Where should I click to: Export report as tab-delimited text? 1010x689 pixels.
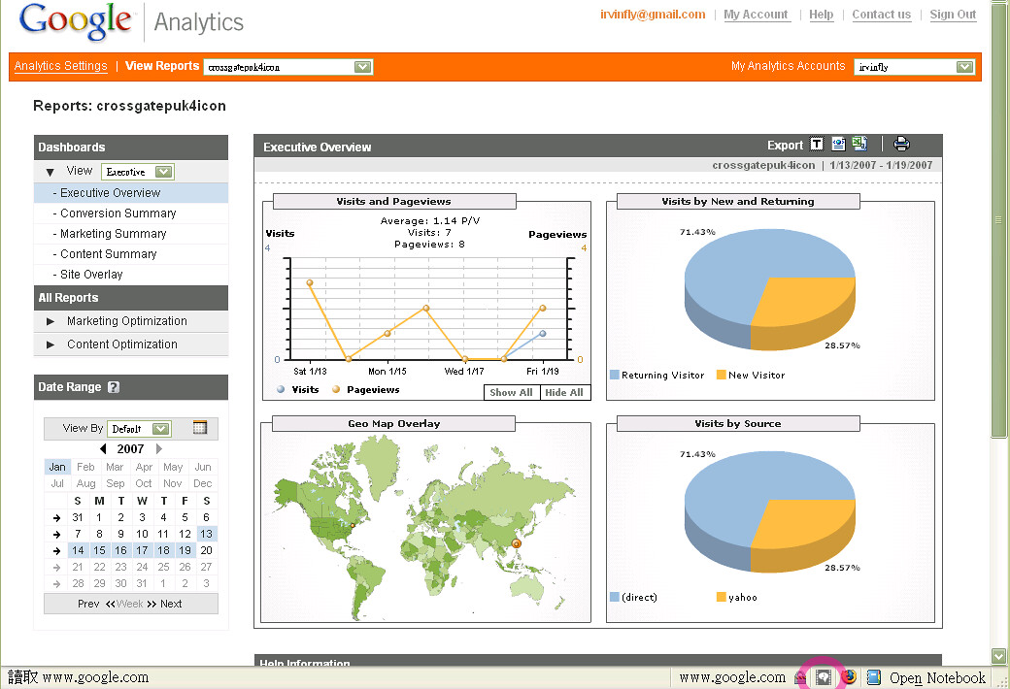click(817, 143)
